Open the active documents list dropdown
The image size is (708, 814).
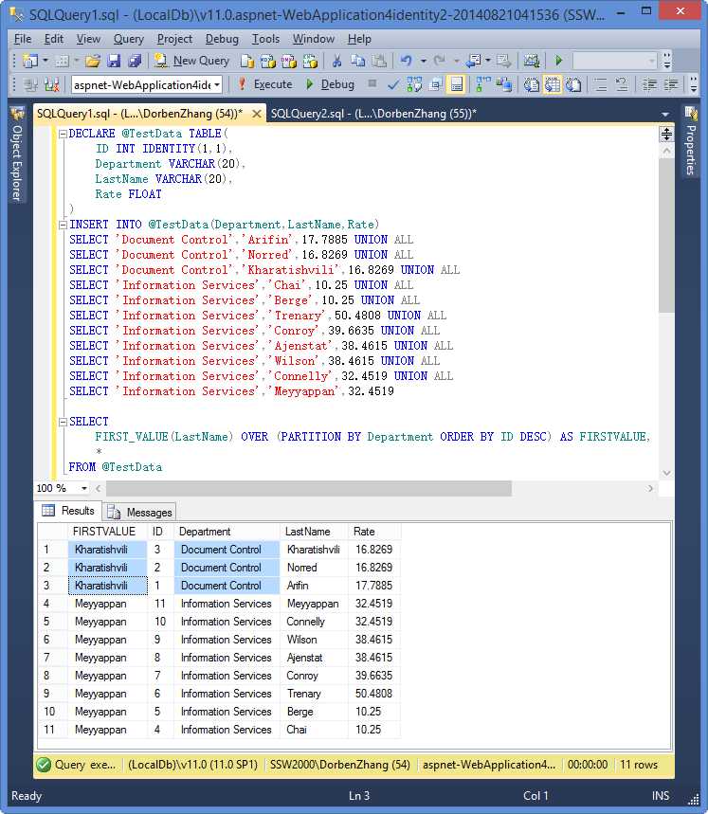tap(665, 115)
